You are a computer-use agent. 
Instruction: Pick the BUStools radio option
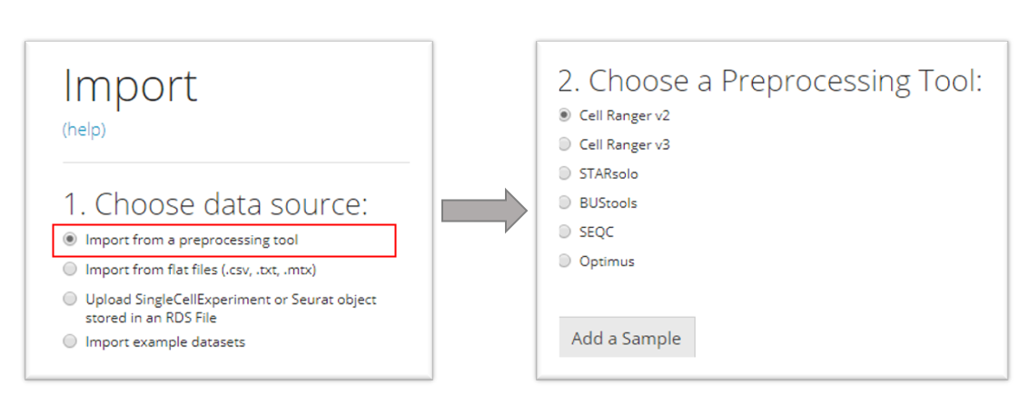[x=565, y=203]
